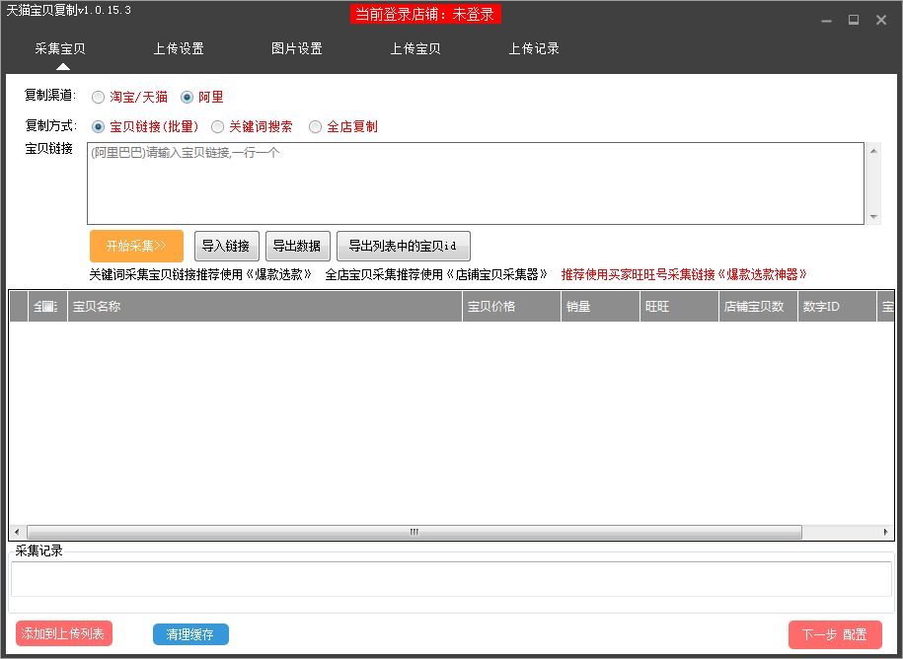
Task: Export IDs via 导出列表中的宝贝id button
Action: [x=403, y=247]
